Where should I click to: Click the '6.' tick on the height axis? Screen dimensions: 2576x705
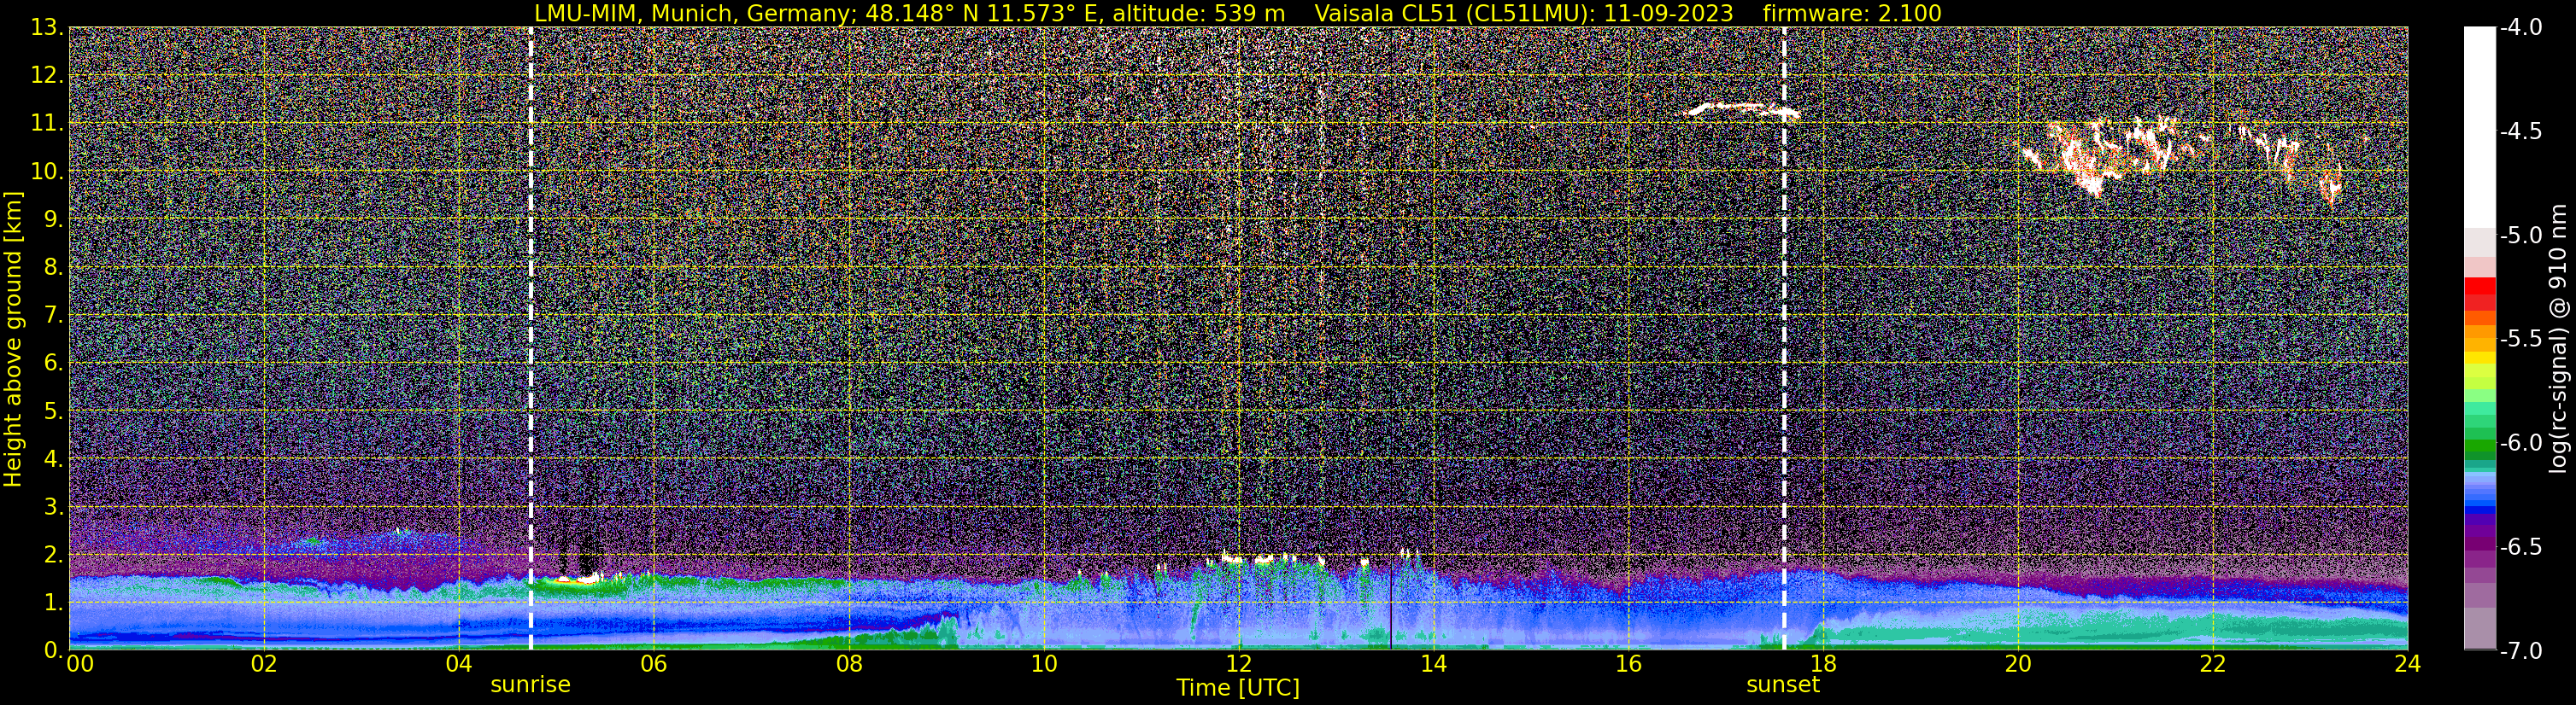53,364
